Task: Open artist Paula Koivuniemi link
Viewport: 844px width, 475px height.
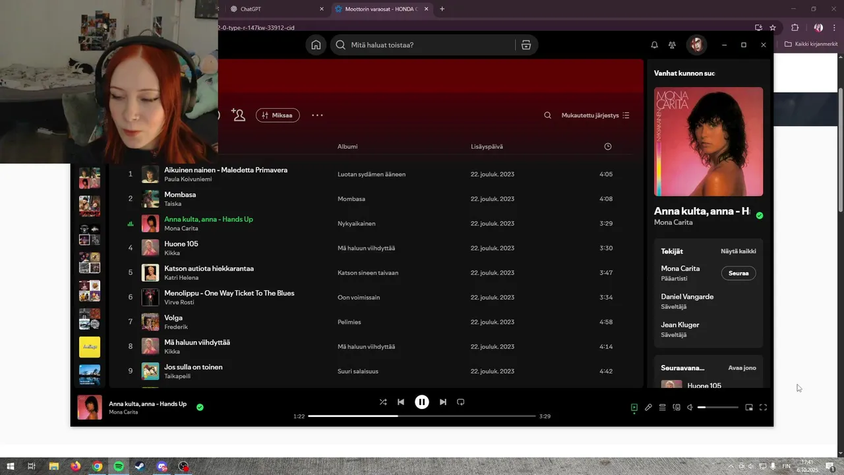Action: pos(188,179)
